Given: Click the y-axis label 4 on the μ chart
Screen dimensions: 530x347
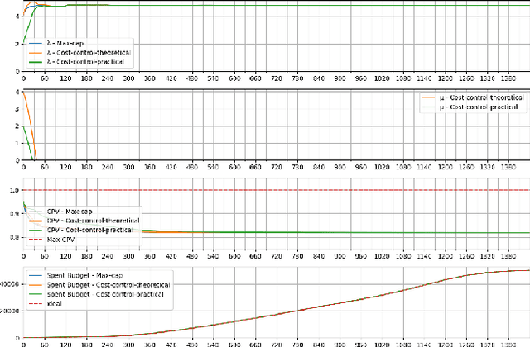Looking at the screenshot, I should click(17, 93).
